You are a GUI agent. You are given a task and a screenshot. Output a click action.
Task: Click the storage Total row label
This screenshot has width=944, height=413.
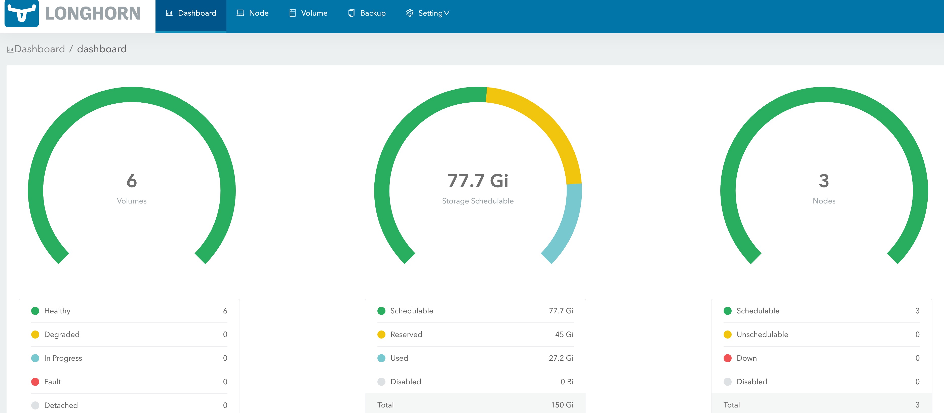pos(385,405)
